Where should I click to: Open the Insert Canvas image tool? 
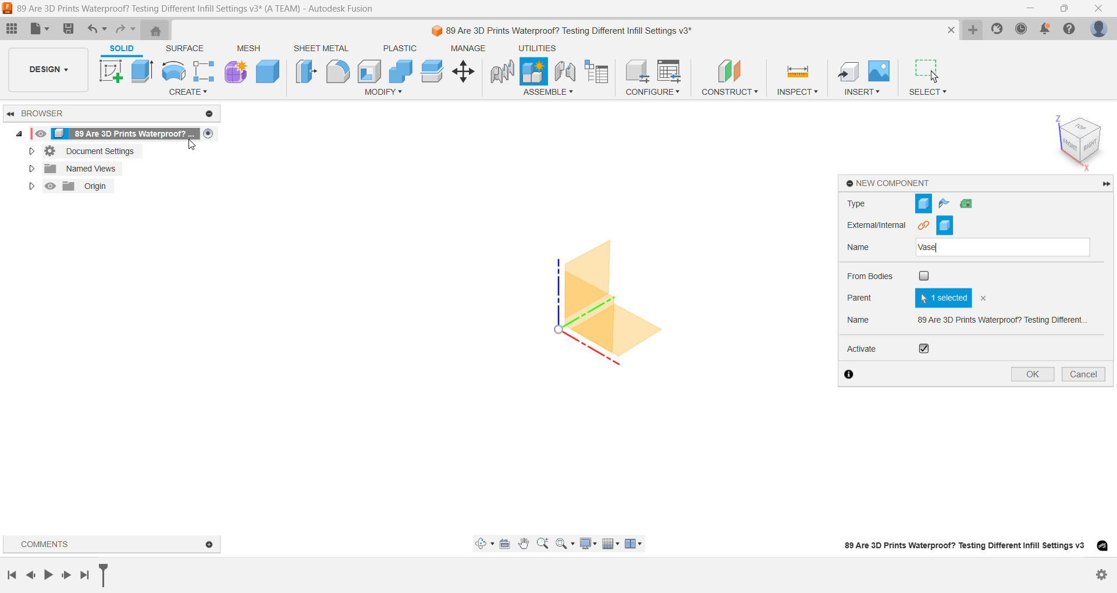click(878, 72)
